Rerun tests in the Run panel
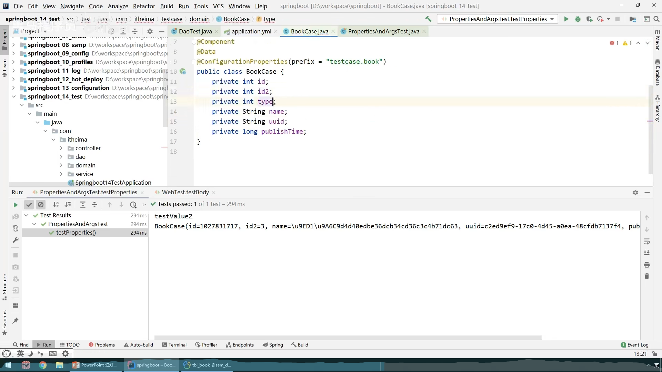The width and height of the screenshot is (662, 372). [x=16, y=205]
